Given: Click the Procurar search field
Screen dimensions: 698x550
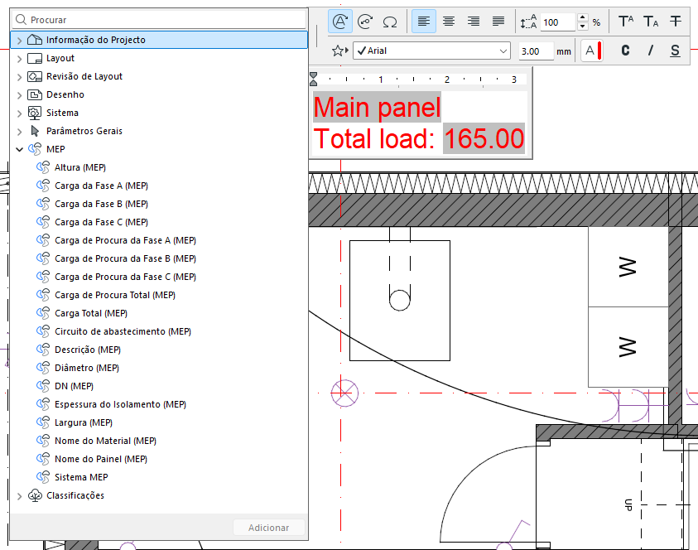Looking at the screenshot, I should coord(159,20).
